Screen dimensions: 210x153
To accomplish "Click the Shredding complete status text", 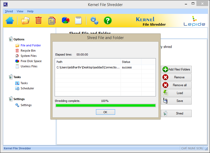I will coord(67,101).
